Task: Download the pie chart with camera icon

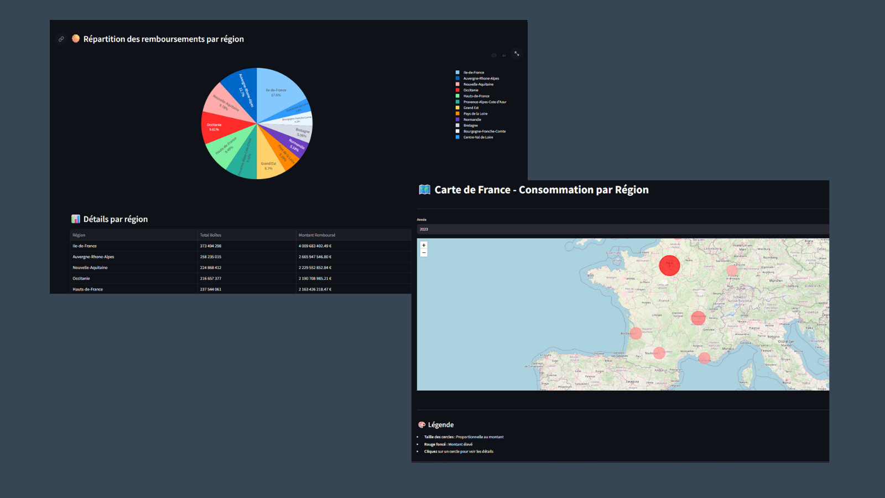Action: pos(494,55)
